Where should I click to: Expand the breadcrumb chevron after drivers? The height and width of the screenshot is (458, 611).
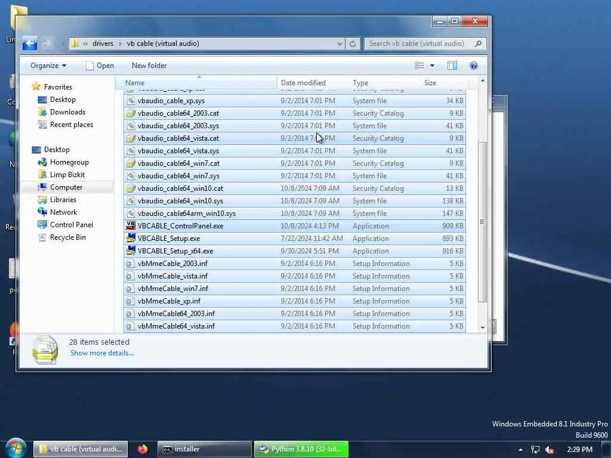coord(120,44)
